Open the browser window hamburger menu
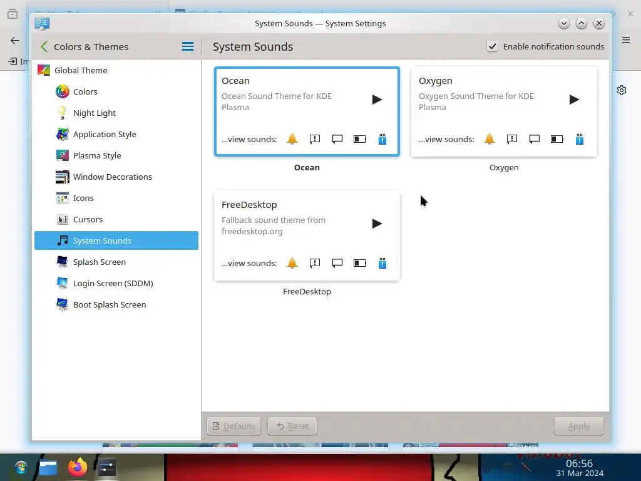641x481 pixels. [x=626, y=39]
